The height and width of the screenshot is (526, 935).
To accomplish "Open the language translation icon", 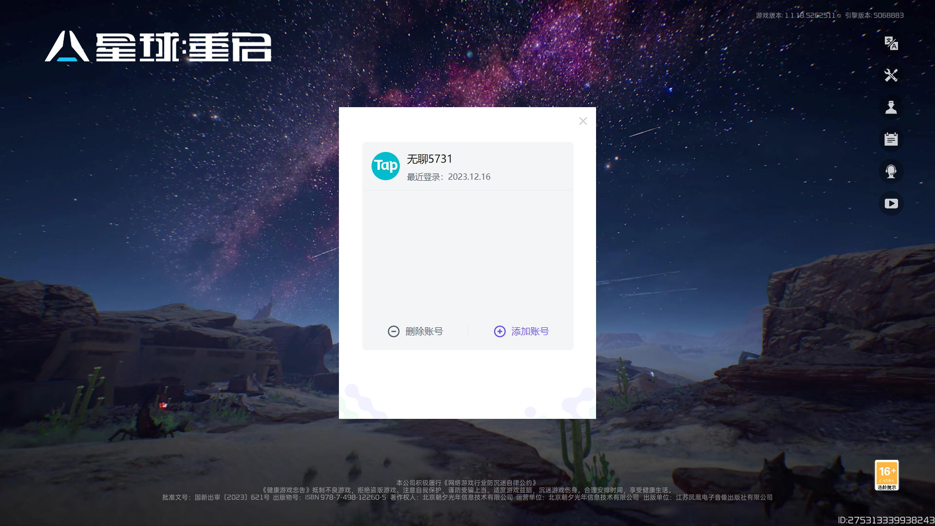I will (x=891, y=43).
